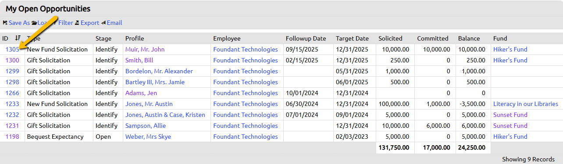The height and width of the screenshot is (164, 563).
Task: Open profile Bartley III, Mrs. Jamie
Action: [x=155, y=82]
